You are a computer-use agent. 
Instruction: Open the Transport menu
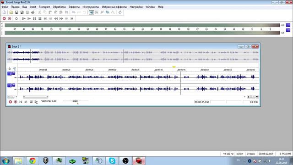(x=44, y=7)
